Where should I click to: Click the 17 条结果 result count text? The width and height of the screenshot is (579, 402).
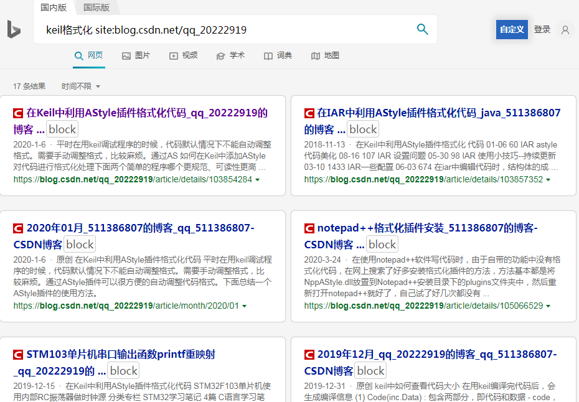[x=29, y=86]
